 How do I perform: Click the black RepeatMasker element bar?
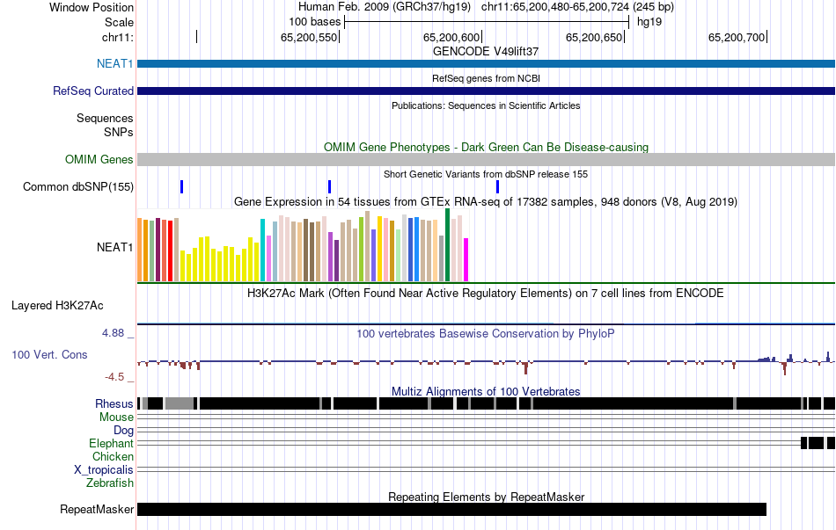pyautogui.click(x=451, y=509)
